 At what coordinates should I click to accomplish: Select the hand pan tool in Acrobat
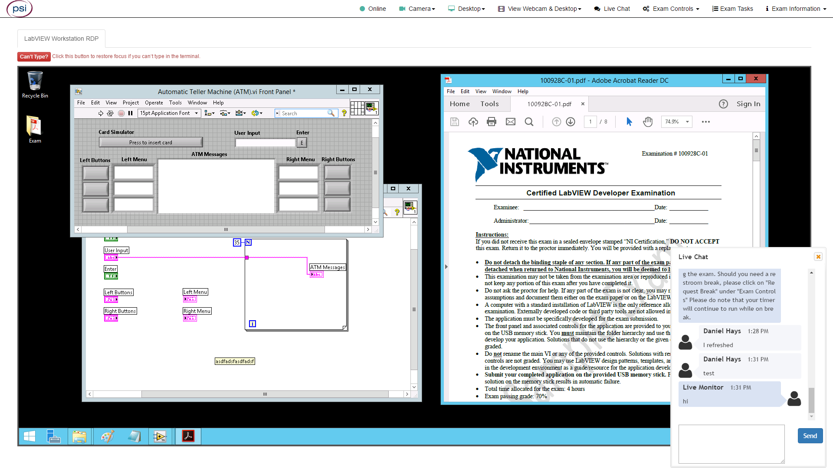pos(648,122)
